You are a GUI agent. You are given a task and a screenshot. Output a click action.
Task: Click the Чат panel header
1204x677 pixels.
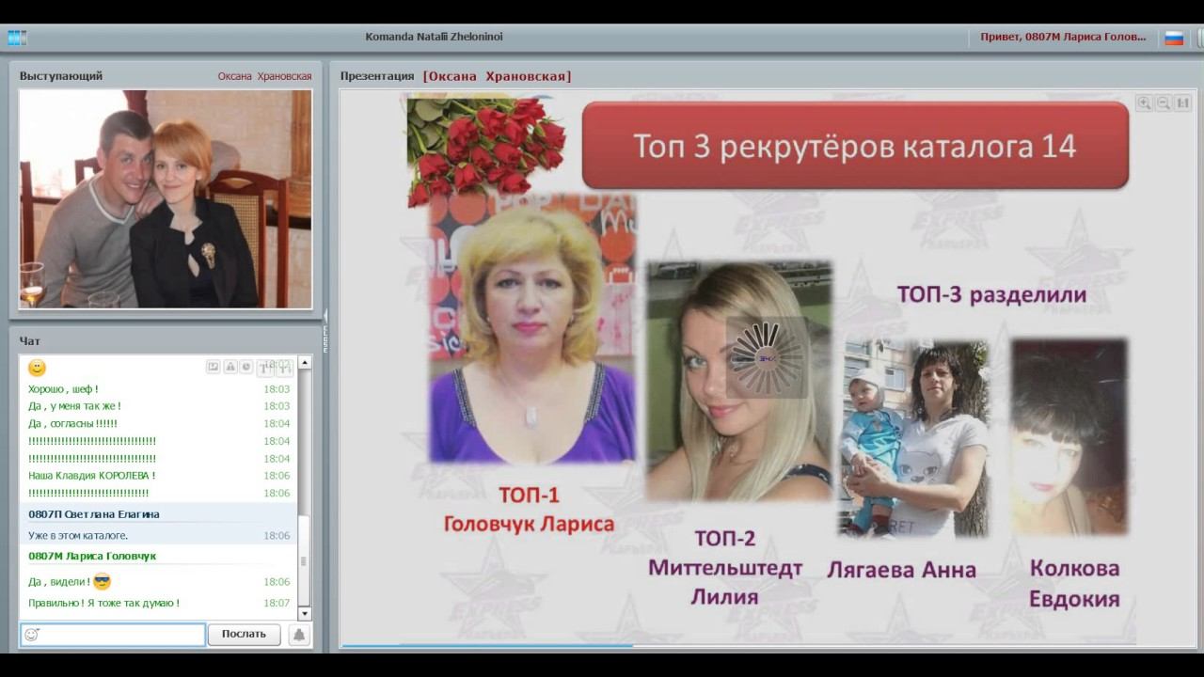click(30, 340)
